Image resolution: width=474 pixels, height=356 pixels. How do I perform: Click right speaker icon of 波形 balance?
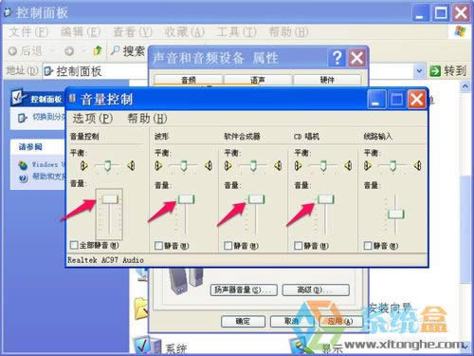coord(209,166)
